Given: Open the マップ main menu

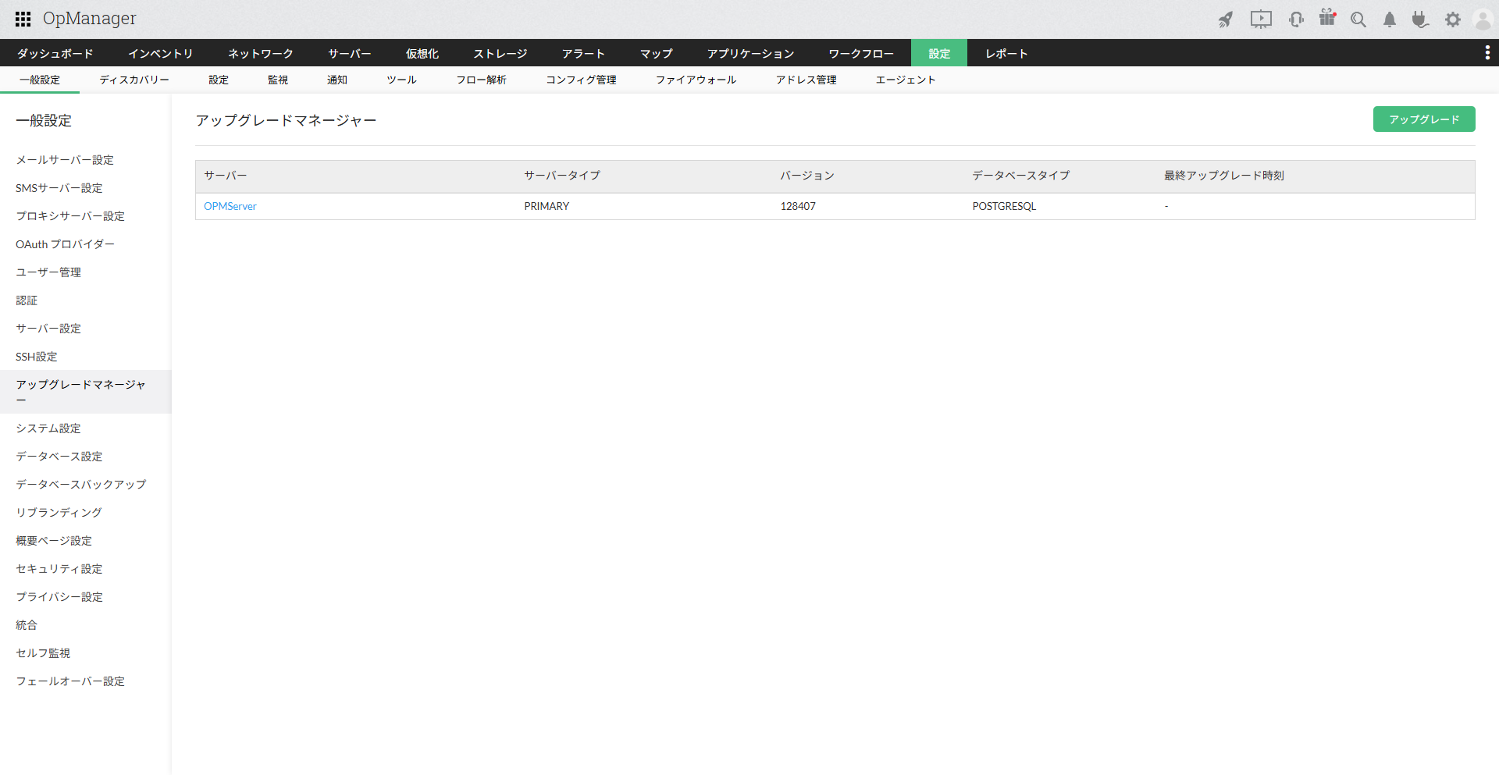Looking at the screenshot, I should pos(657,53).
